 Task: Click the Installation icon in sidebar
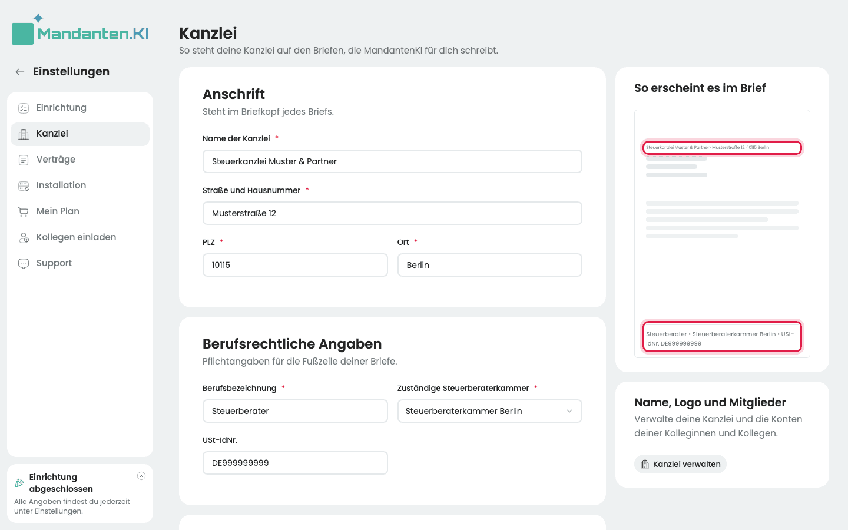coord(24,185)
